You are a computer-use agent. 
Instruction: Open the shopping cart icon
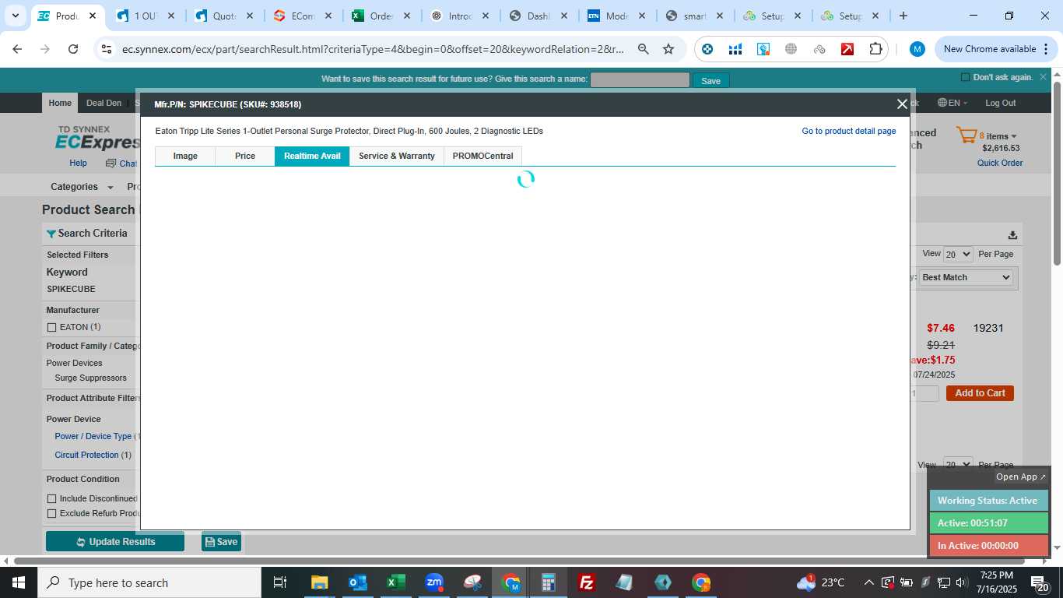(x=966, y=136)
